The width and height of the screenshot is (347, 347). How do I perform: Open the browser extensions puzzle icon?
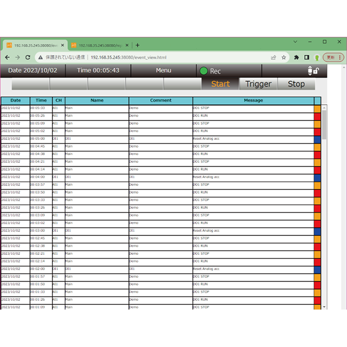(x=297, y=57)
